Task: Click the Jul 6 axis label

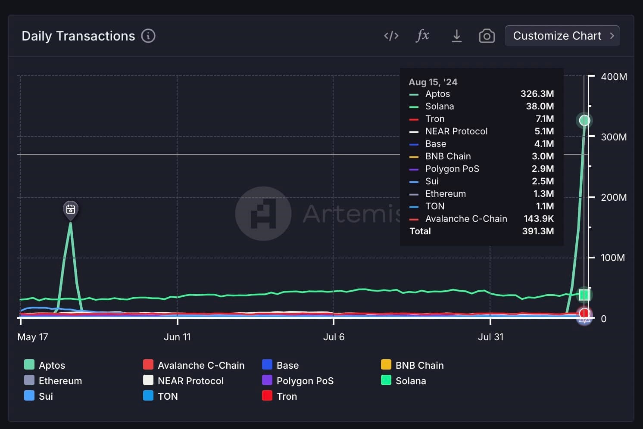Action: (334, 337)
